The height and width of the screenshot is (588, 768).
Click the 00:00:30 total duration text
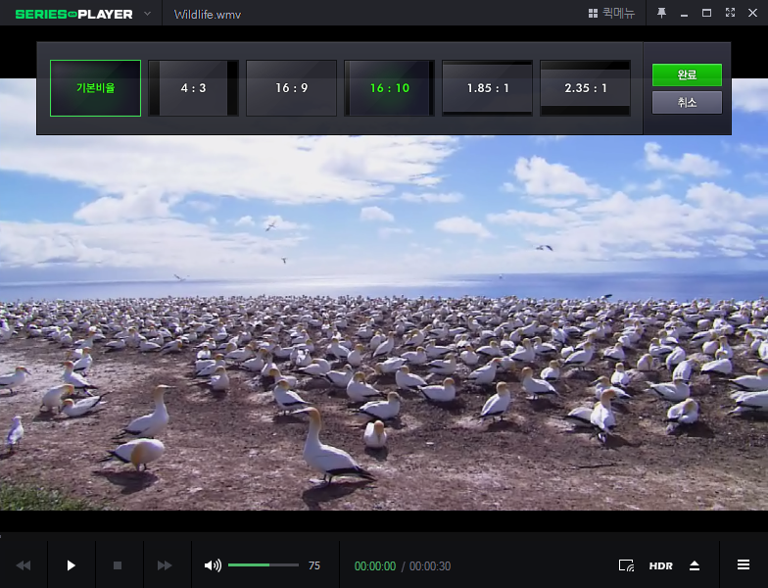430,566
